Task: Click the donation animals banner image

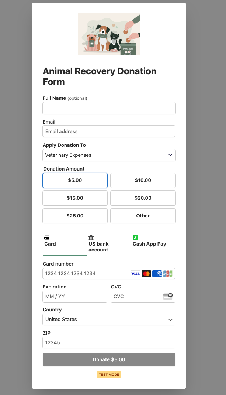Action: 109,34
